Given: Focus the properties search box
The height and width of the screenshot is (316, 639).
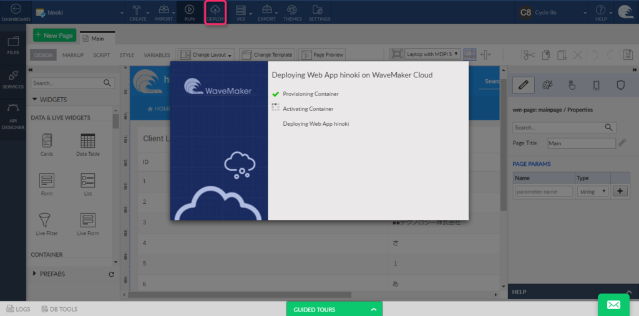Looking at the screenshot, I should tap(564, 127).
